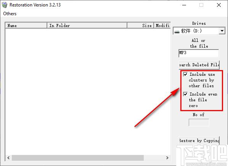
Task: Click Restore by Copying button
Action: click(199, 140)
